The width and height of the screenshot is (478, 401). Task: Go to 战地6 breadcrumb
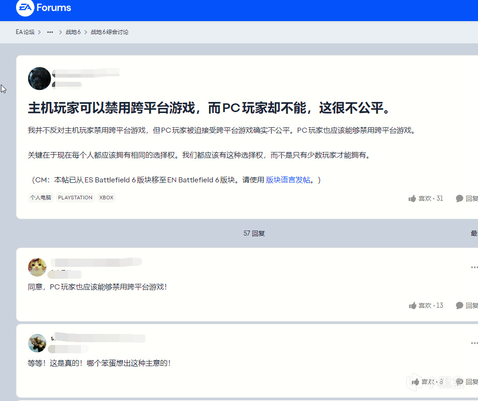[x=73, y=32]
